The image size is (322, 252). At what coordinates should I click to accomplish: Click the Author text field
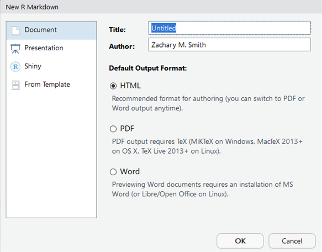coord(229,45)
